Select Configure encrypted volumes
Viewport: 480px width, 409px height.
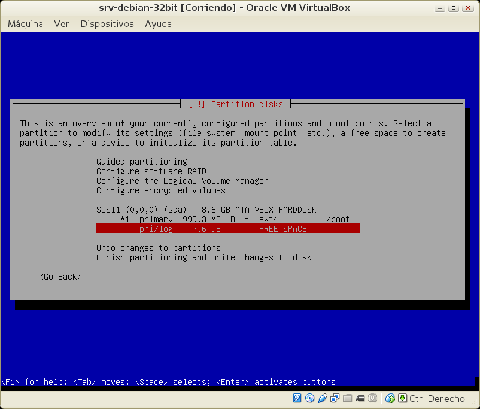point(160,190)
